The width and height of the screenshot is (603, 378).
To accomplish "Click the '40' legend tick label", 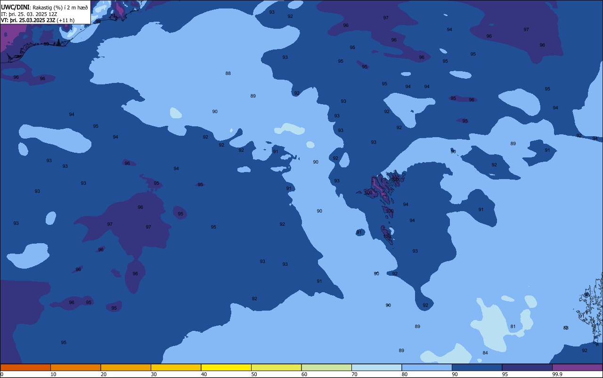I will pos(204,374).
